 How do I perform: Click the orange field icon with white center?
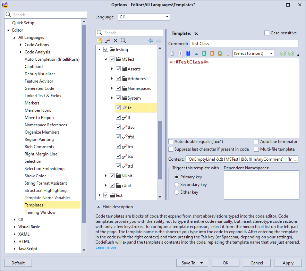click(212, 53)
